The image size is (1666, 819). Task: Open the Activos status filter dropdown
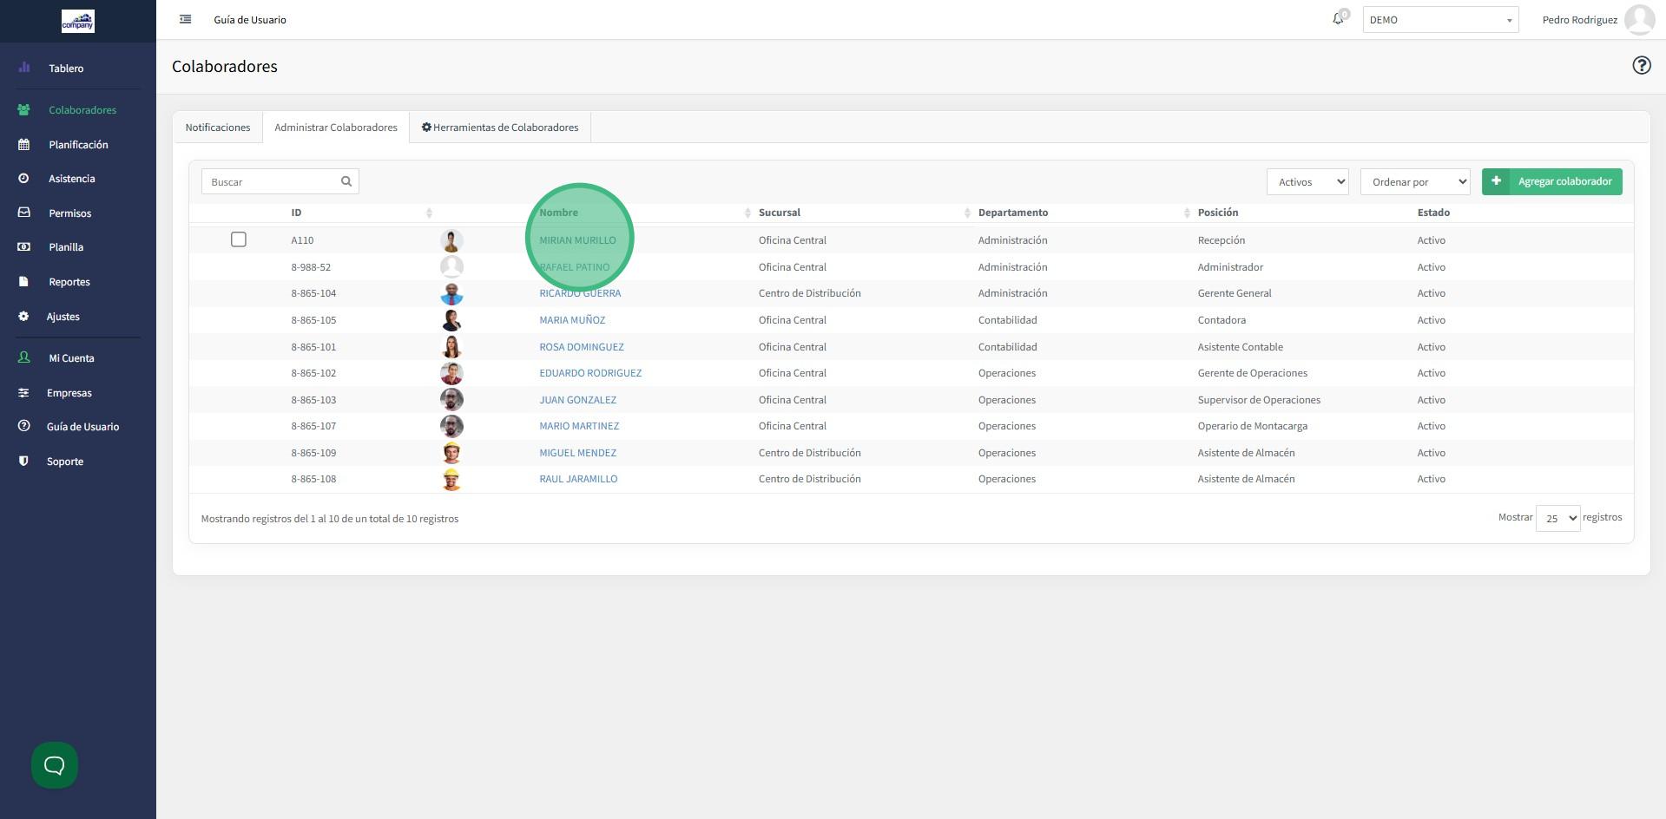click(x=1307, y=181)
